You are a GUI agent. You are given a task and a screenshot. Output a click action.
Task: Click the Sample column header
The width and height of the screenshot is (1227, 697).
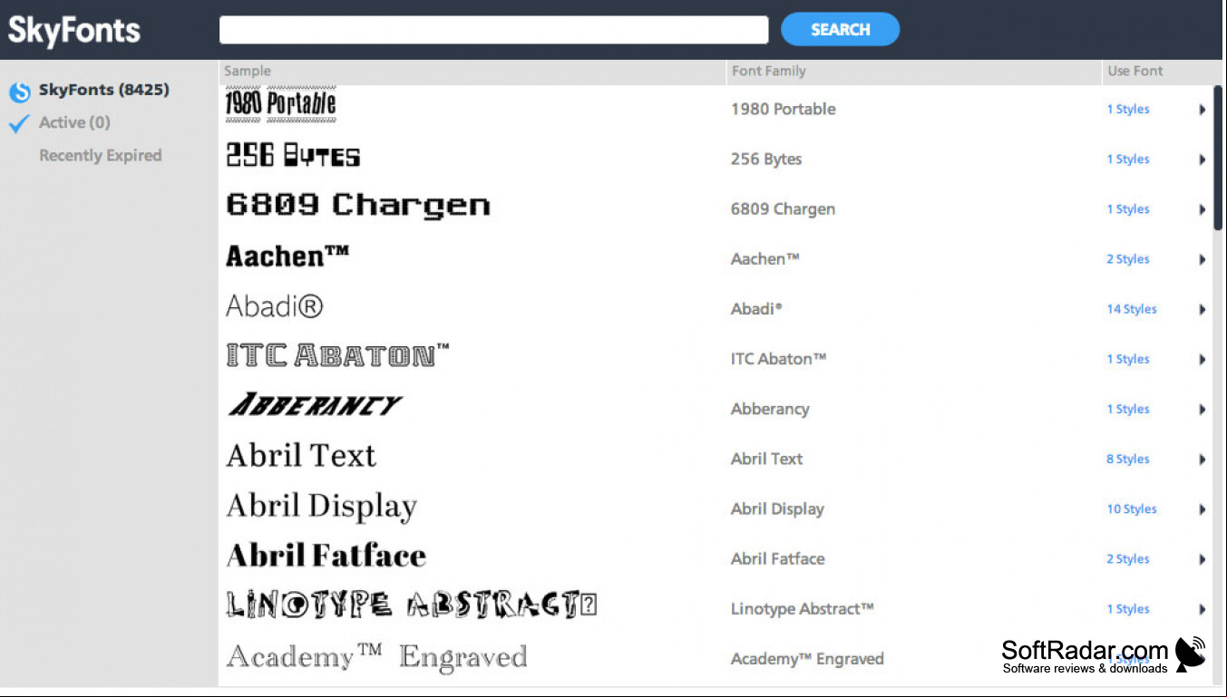click(x=248, y=71)
